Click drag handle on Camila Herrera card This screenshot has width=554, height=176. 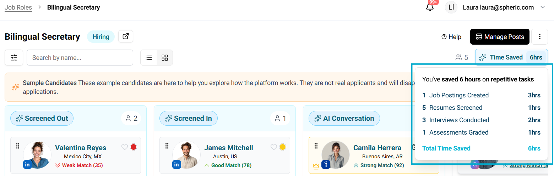[x=316, y=146]
